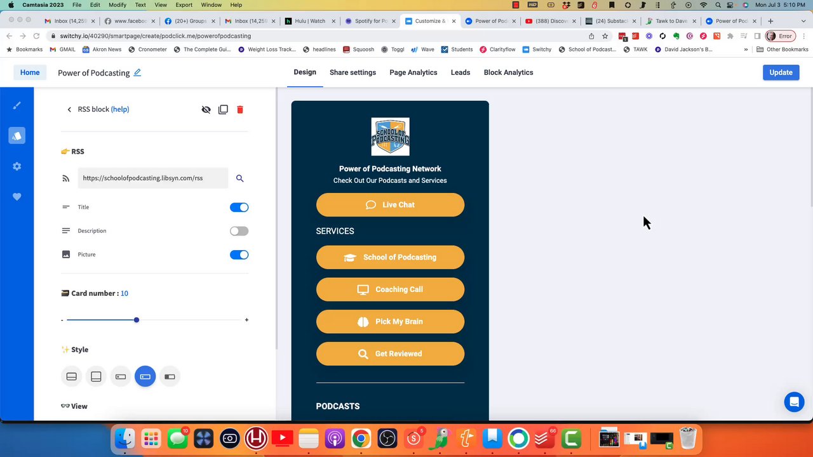Open the Switchy bookmark
Screen dimensions: 813x457
coord(537,50)
